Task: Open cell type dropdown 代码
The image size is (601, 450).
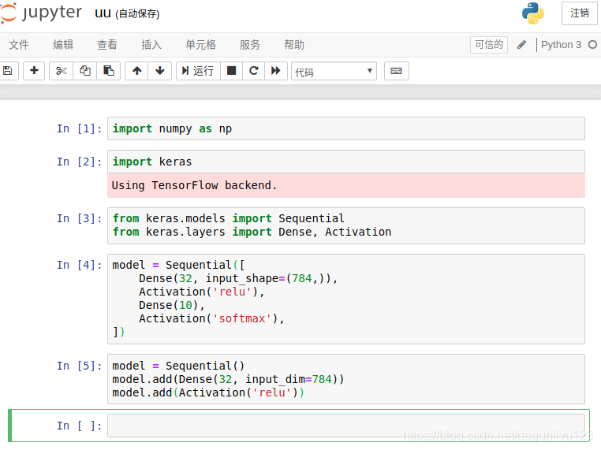Action: click(334, 71)
